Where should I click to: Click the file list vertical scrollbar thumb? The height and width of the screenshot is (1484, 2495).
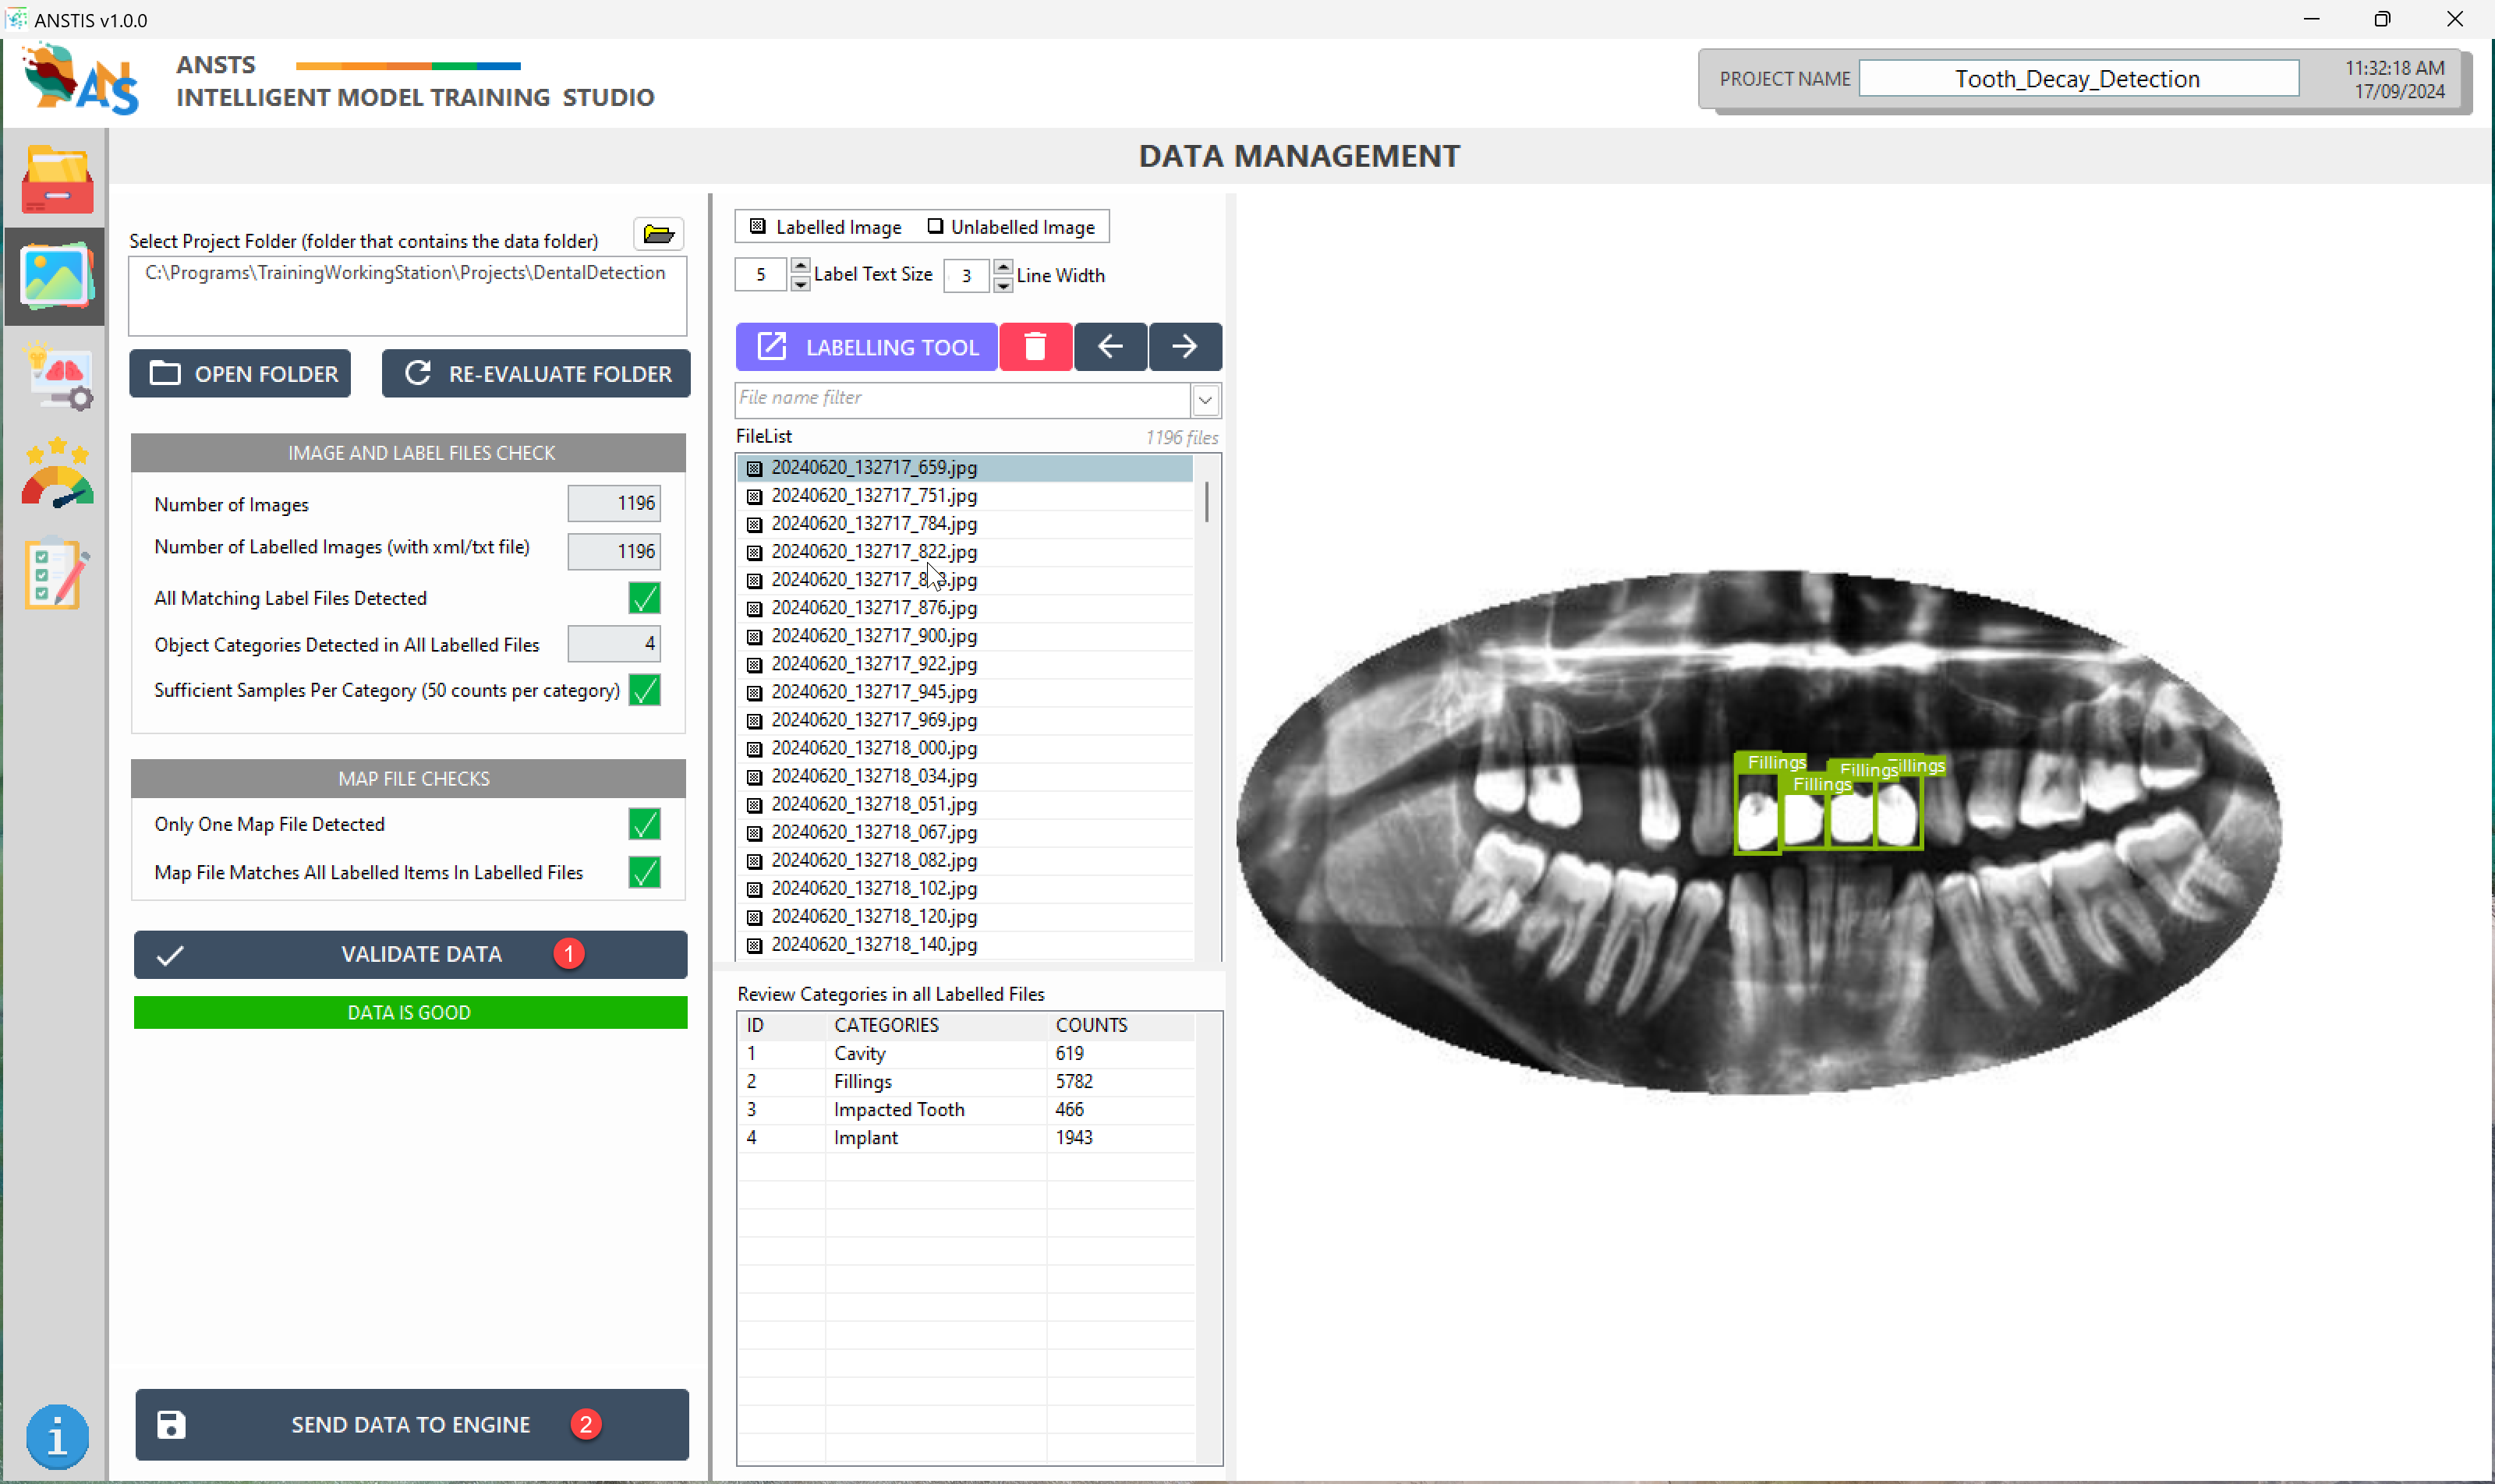(x=1206, y=502)
